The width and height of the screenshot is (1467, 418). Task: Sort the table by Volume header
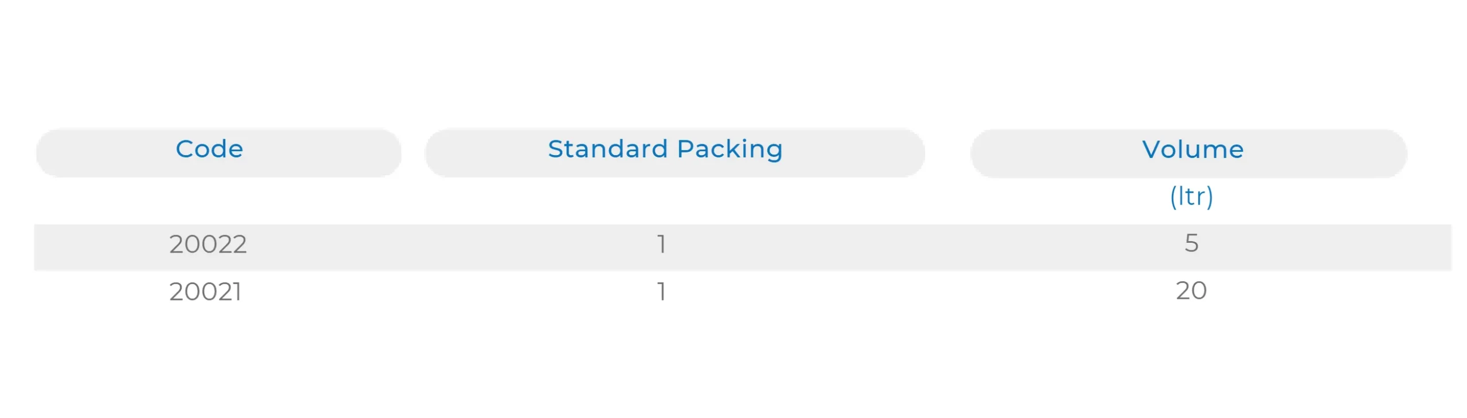pos(1193,150)
